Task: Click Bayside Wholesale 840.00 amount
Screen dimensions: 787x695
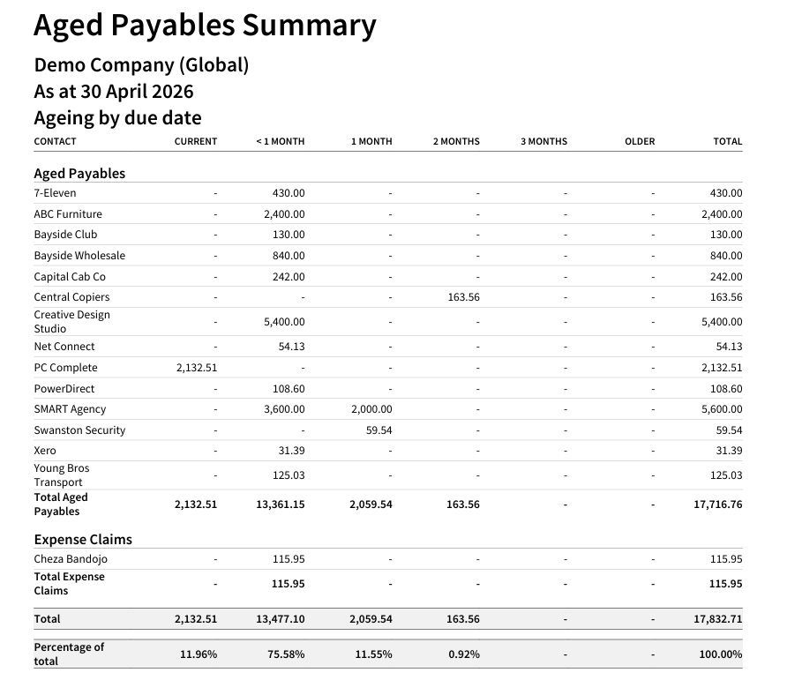Action: (x=289, y=256)
